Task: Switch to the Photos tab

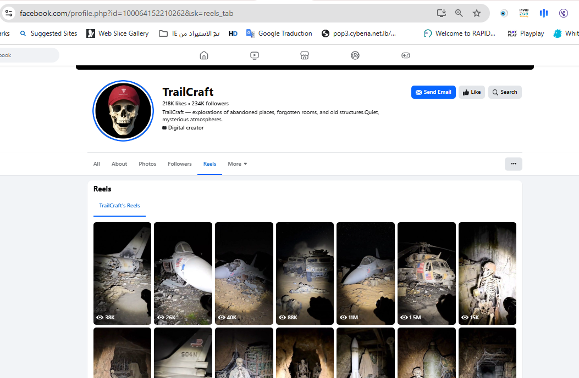Action: [147, 164]
